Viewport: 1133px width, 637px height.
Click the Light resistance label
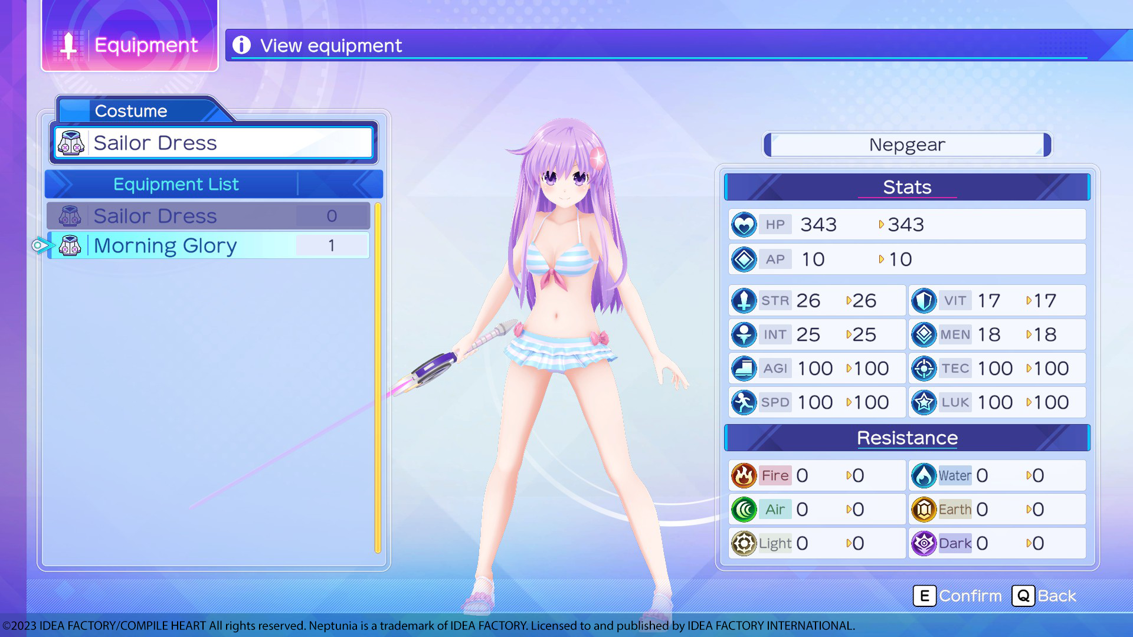point(775,543)
